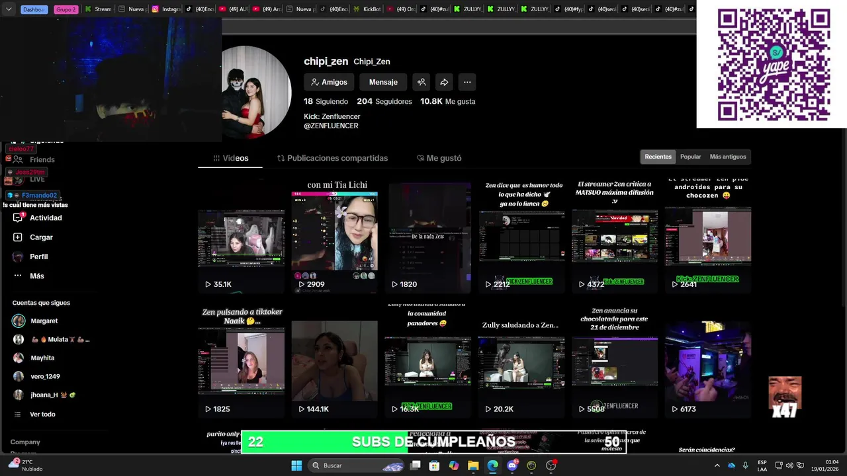
Task: Click the Cargar plus icon
Action: pyautogui.click(x=18, y=237)
